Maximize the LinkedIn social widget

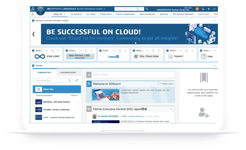coord(119,50)
